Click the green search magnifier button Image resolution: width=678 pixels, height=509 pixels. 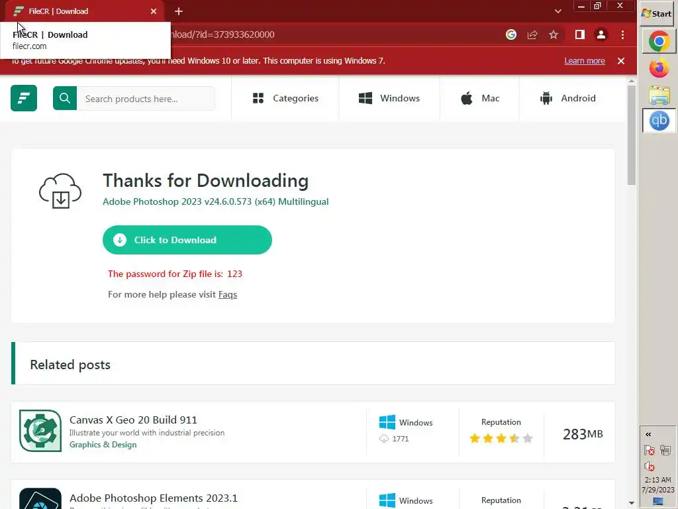tap(65, 98)
